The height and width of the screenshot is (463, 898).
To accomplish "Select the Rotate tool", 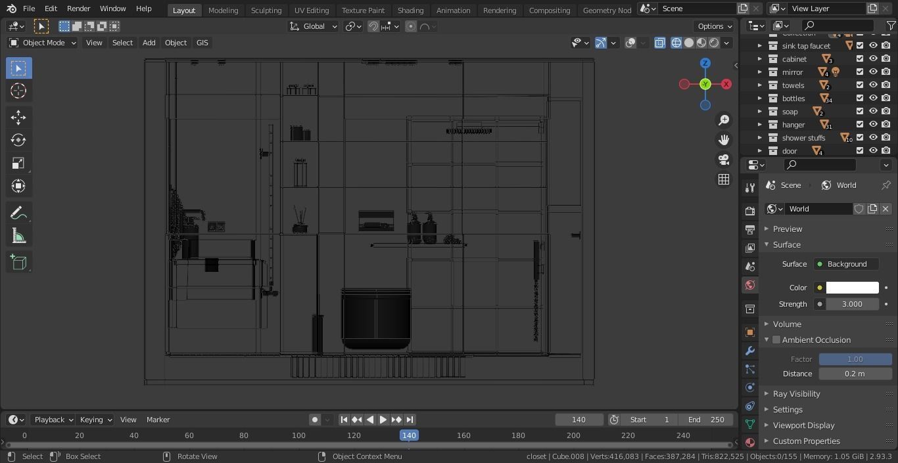I will [18, 140].
